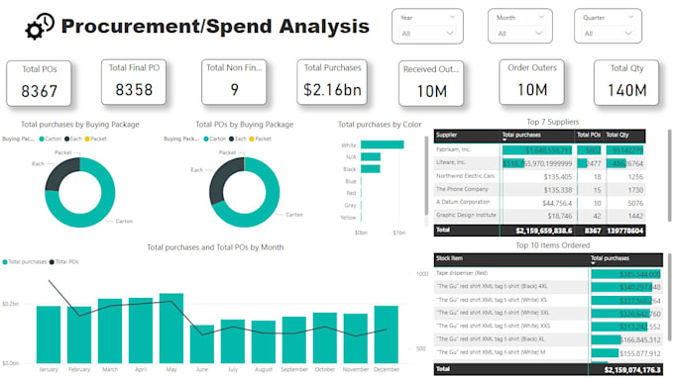Select A Datum Corporation supplier row

pos(539,203)
